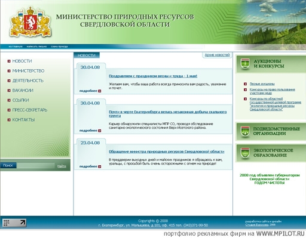The height and width of the screenshot is (238, 306).
Task: Click the 23.04.08 date label
Action: 90,143
